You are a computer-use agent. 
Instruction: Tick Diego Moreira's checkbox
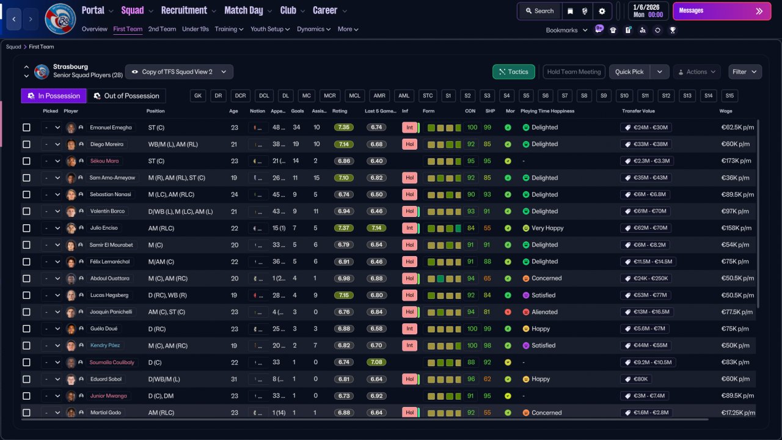point(26,144)
